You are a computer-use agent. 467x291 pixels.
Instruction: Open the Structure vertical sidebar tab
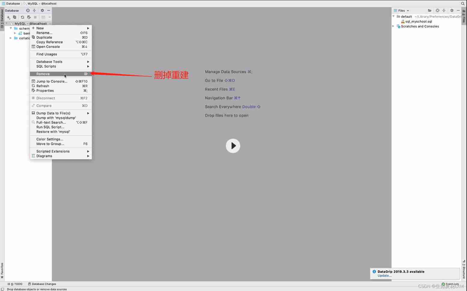(464, 269)
